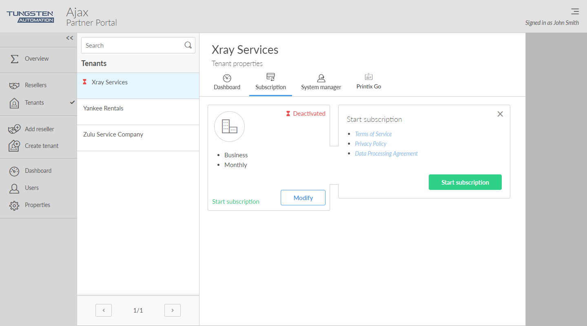Click the tenant building avatar icon

click(x=229, y=126)
